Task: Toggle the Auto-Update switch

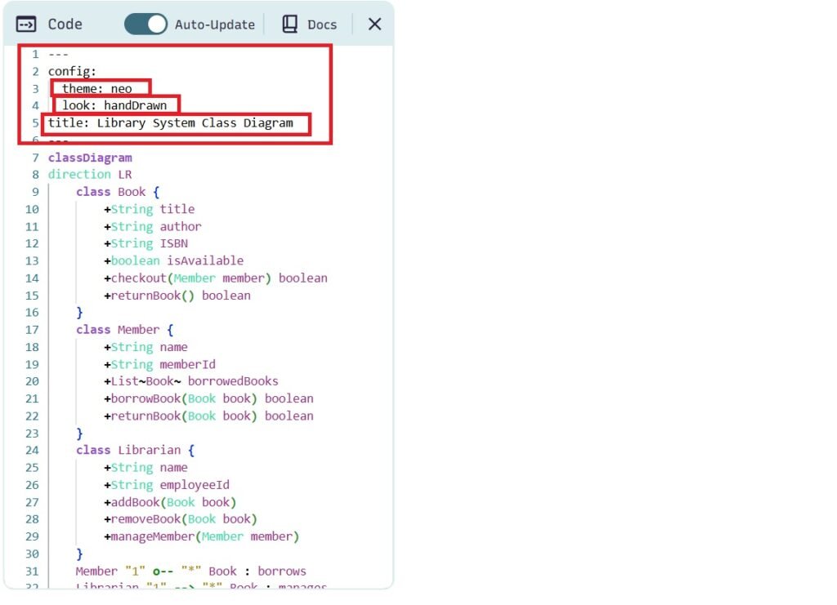Action: click(x=145, y=24)
